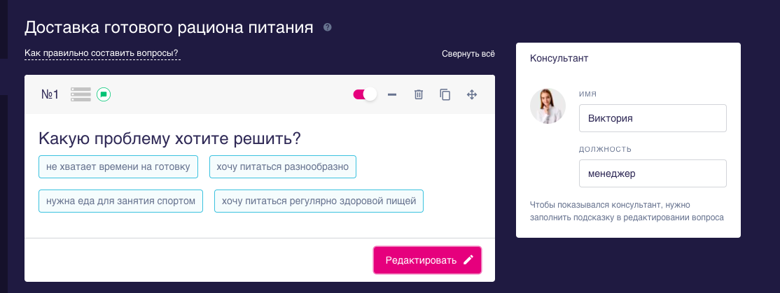Choose "нужна еда для занятия спортом" option
Image resolution: width=780 pixels, height=293 pixels.
point(121,201)
